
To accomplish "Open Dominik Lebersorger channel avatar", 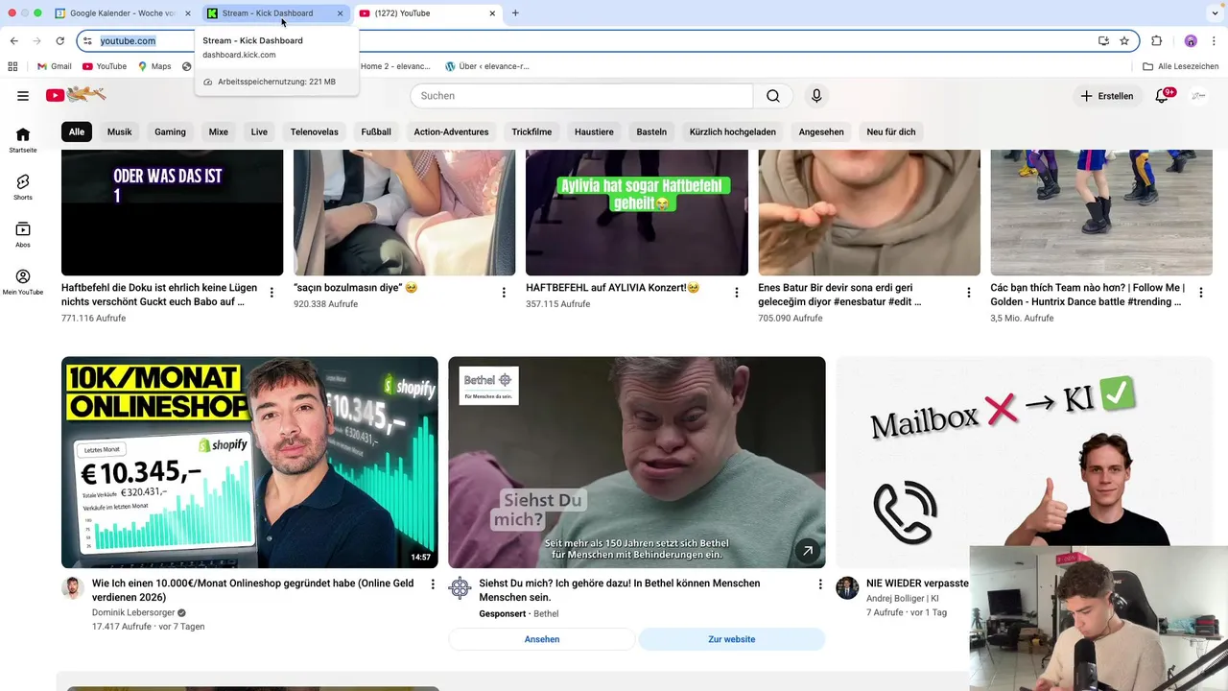I will [73, 588].
